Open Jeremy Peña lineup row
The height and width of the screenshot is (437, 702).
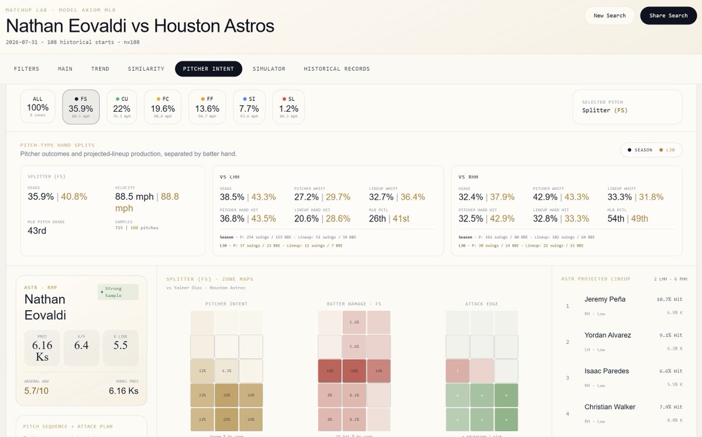[624, 306]
